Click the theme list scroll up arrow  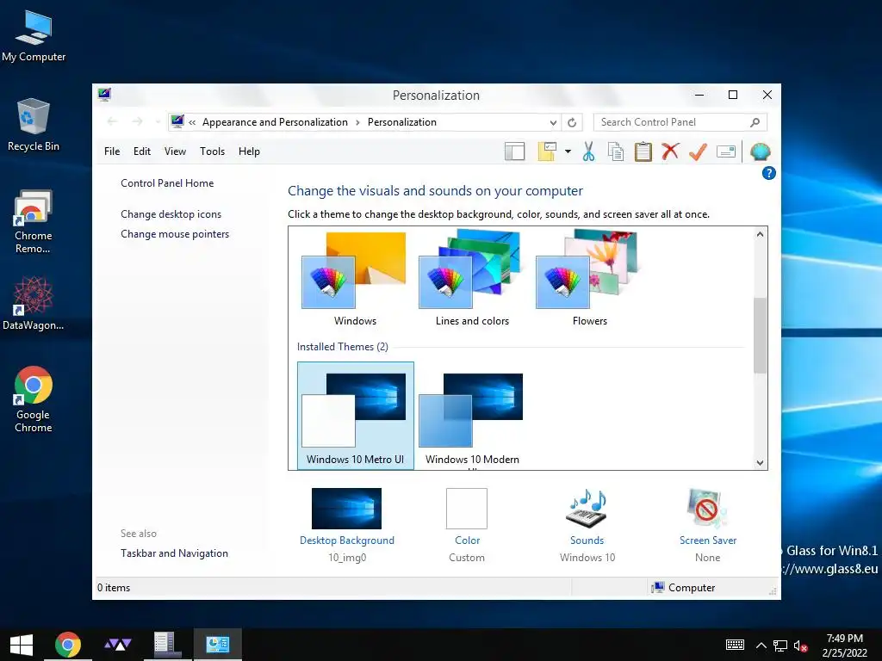pyautogui.click(x=760, y=234)
